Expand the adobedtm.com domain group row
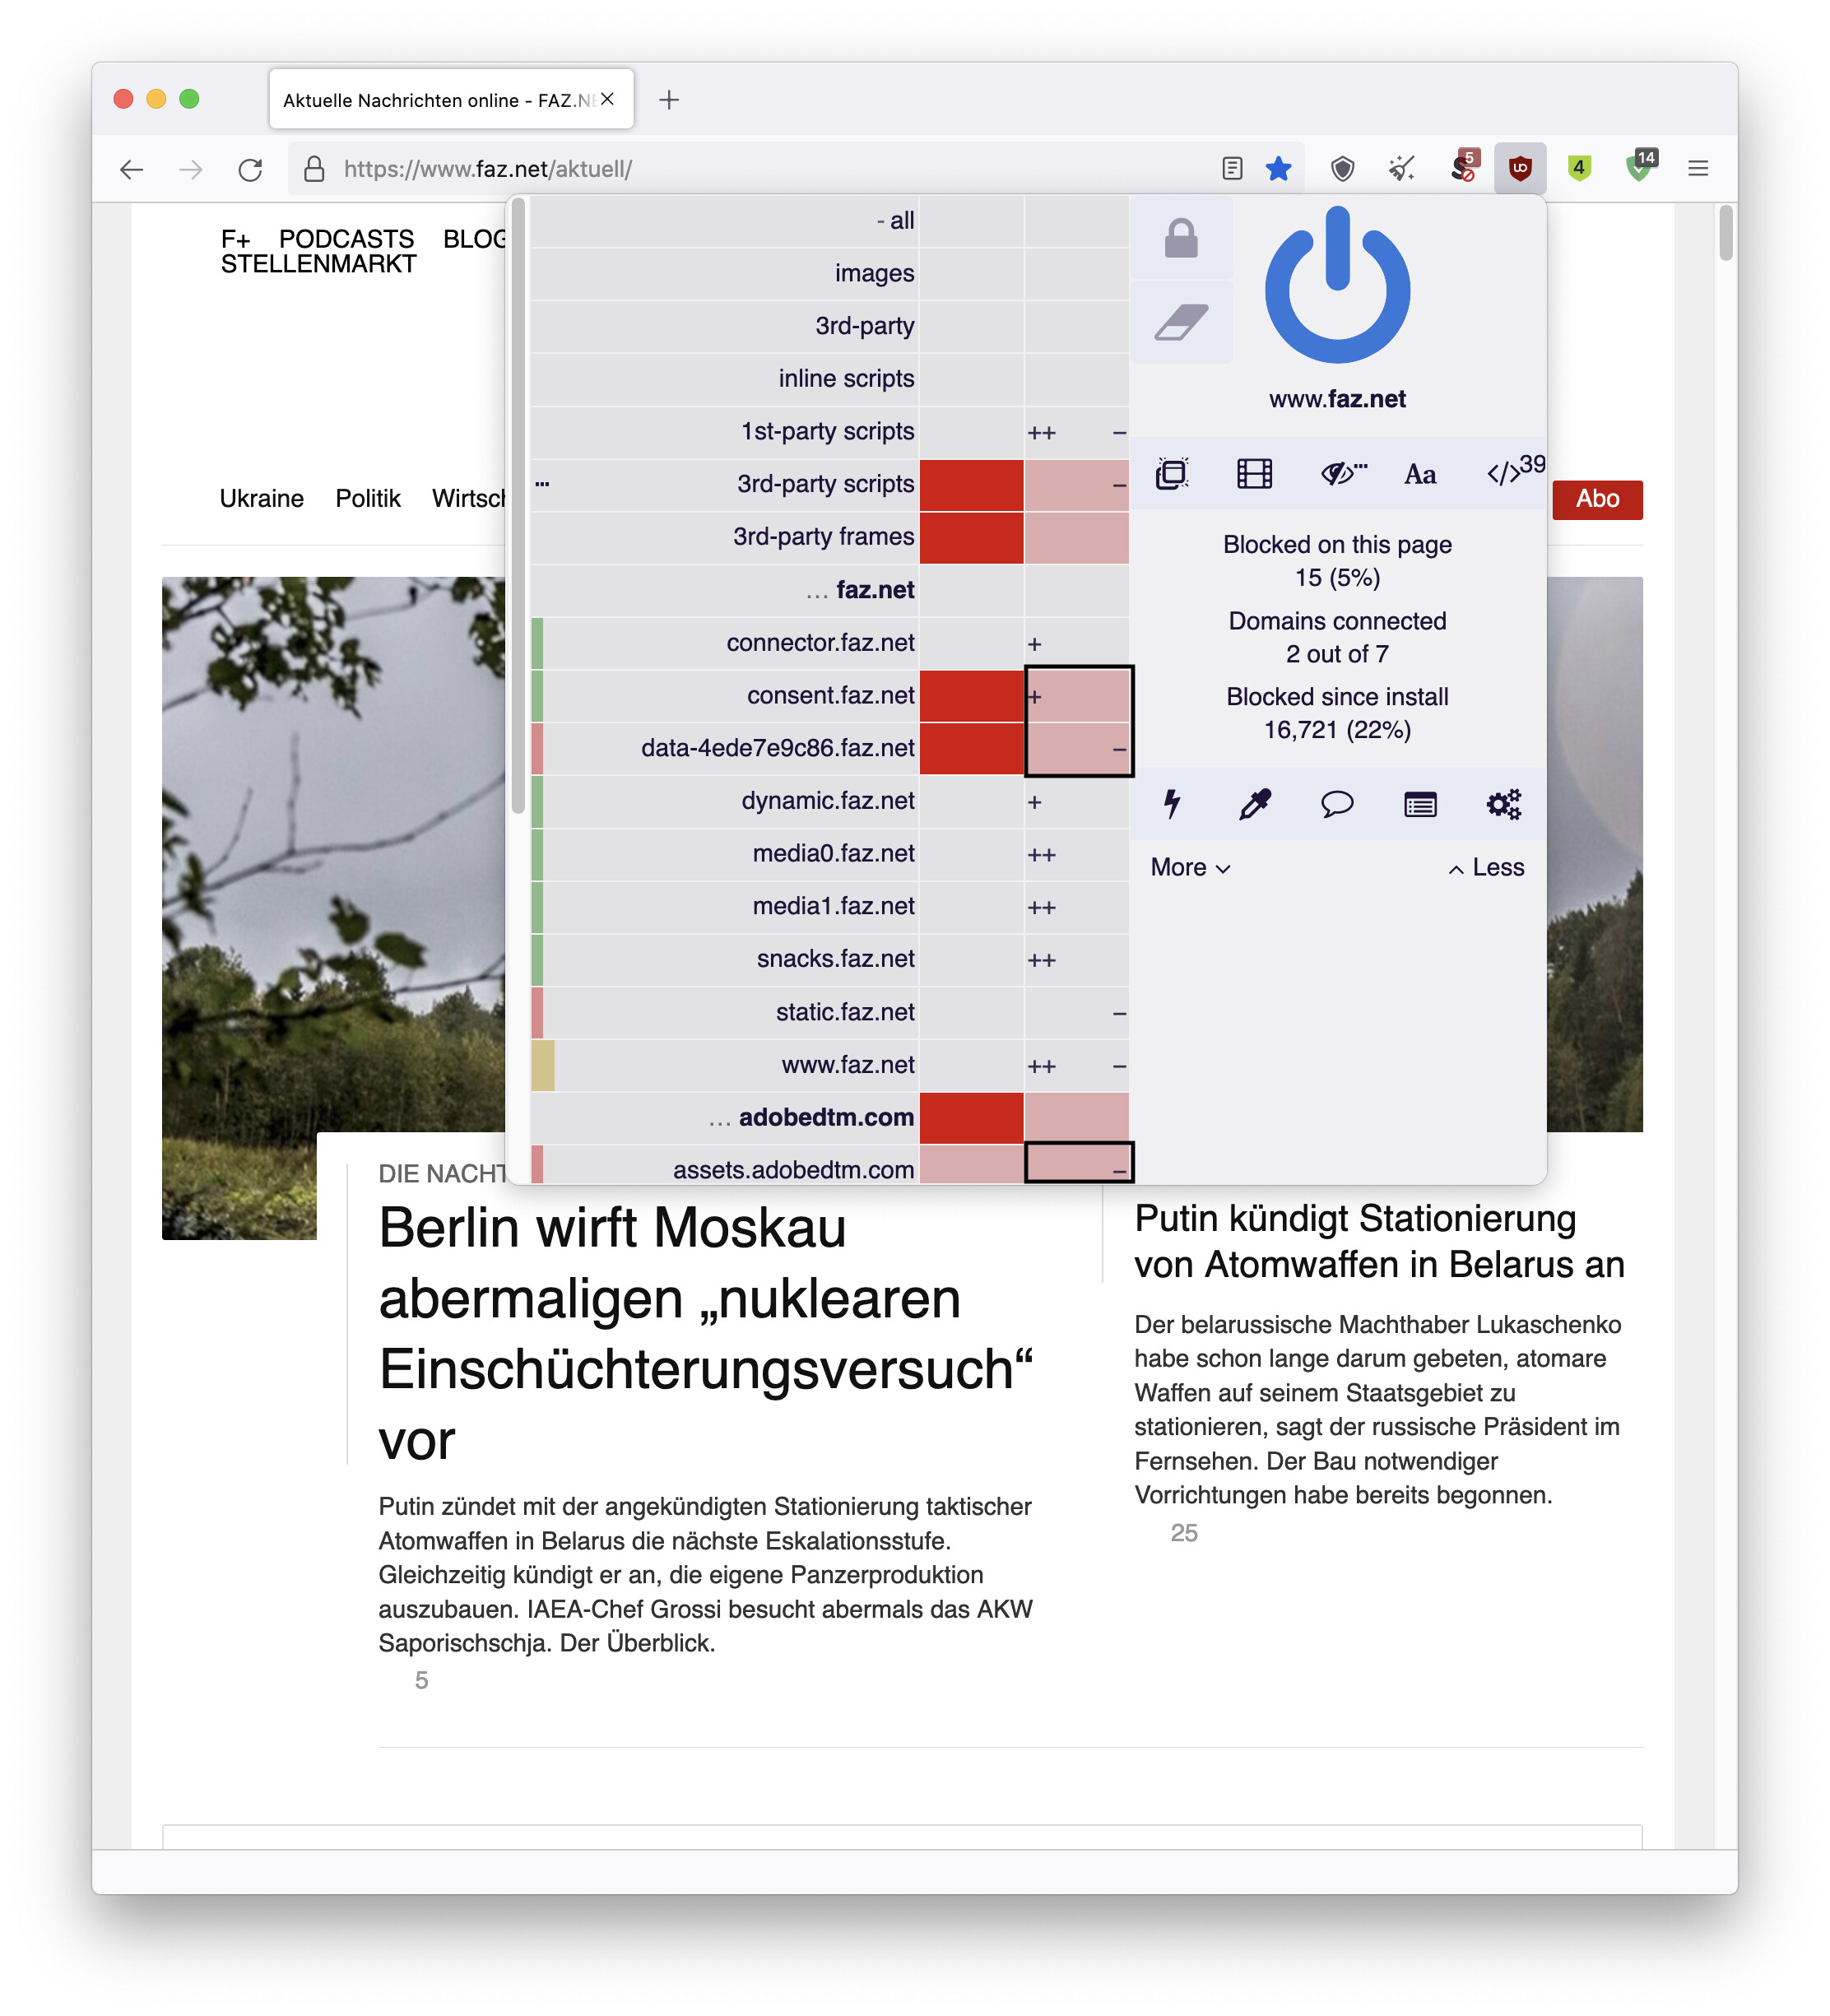1830x2016 pixels. pyautogui.click(x=725, y=1118)
